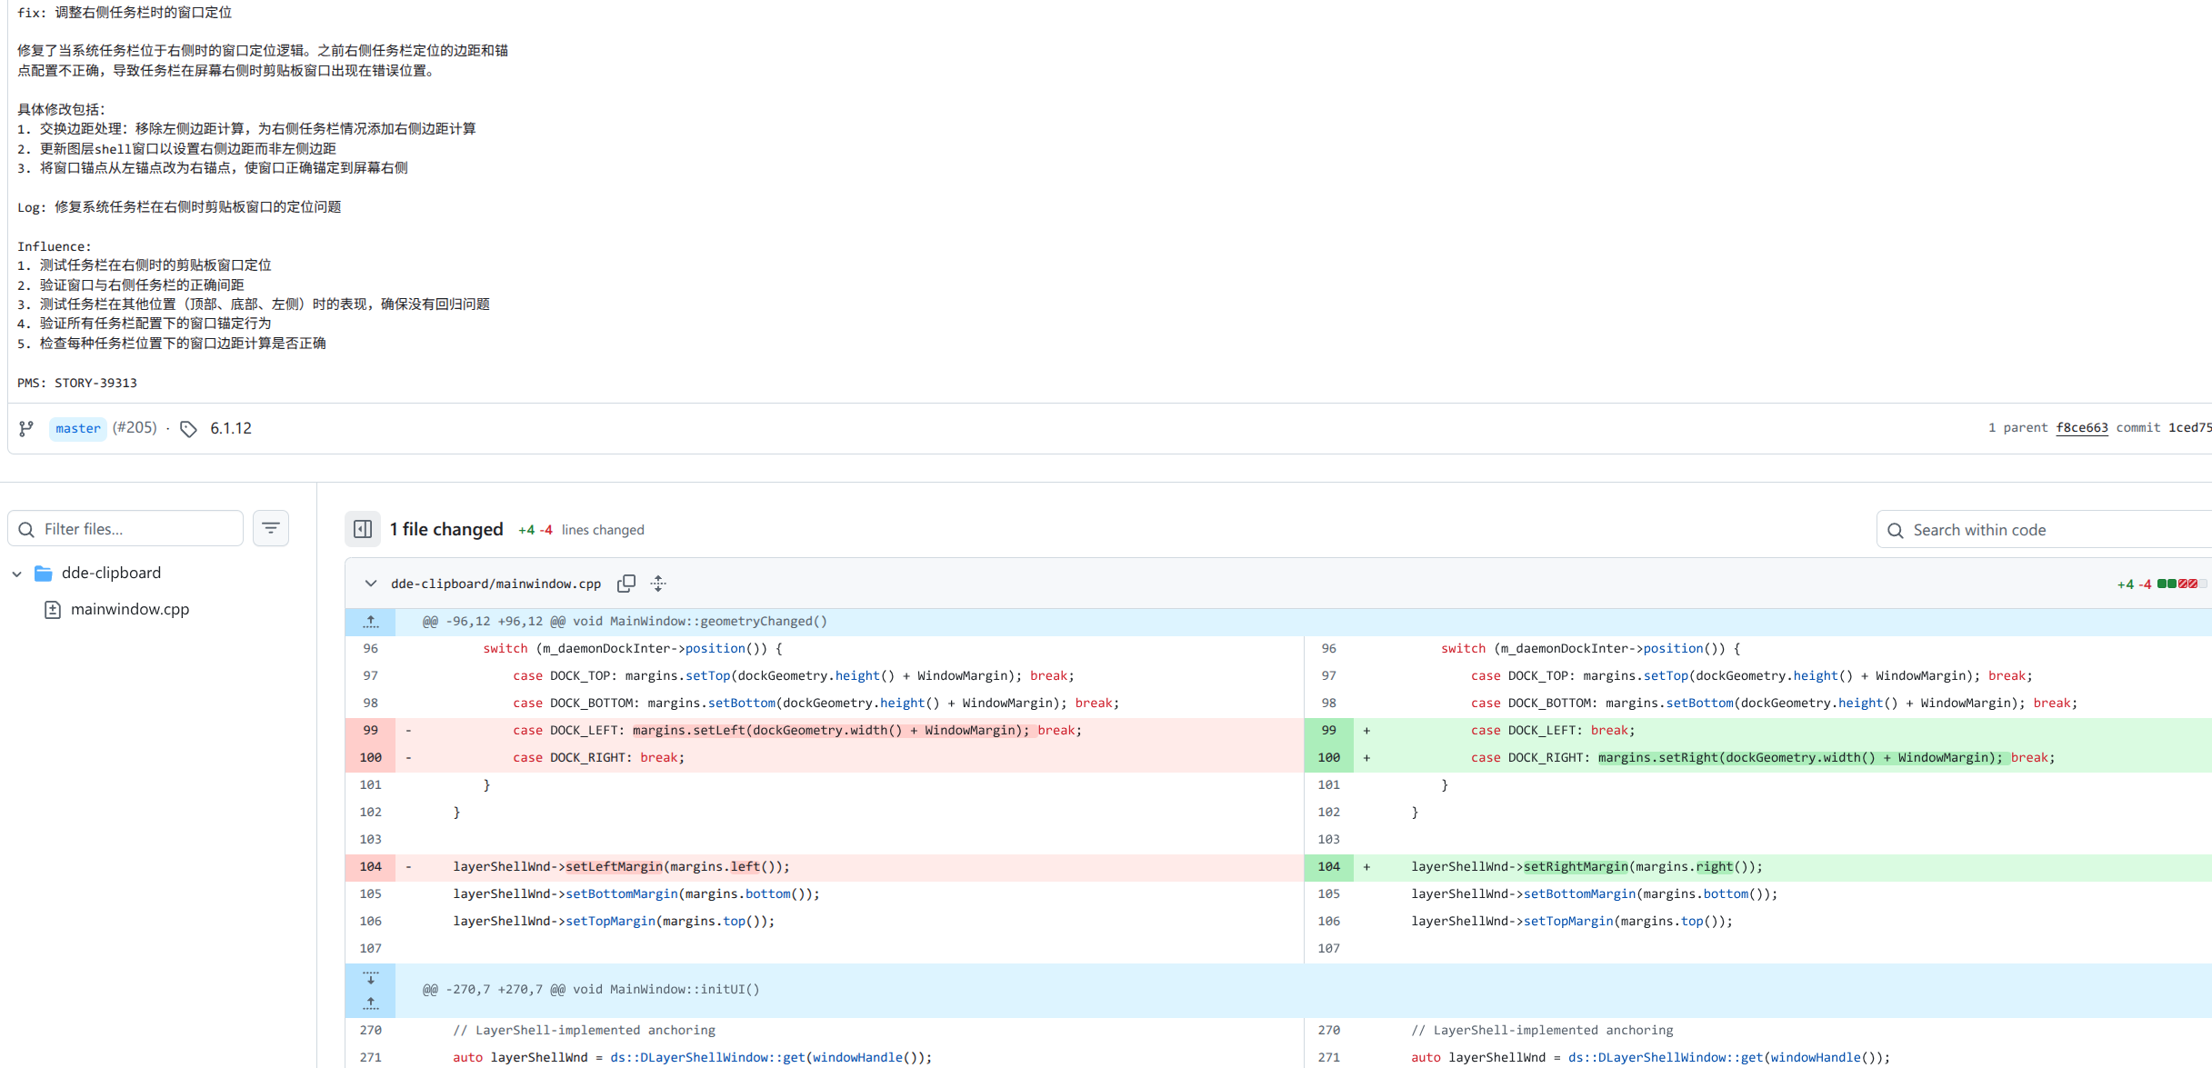Click the git branch icon beside master
The width and height of the screenshot is (2212, 1068).
click(26, 428)
